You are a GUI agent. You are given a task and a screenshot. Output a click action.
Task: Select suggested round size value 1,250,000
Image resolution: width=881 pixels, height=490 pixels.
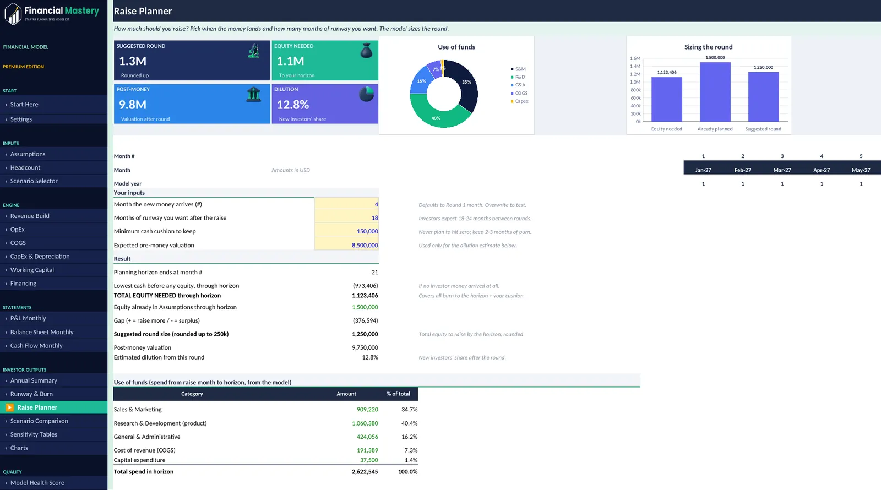[365, 334]
